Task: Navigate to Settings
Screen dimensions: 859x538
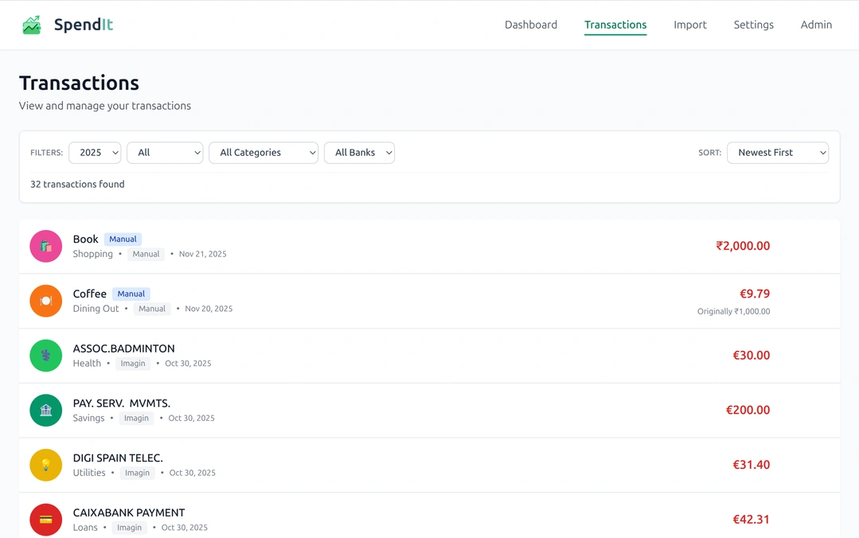Action: point(753,25)
